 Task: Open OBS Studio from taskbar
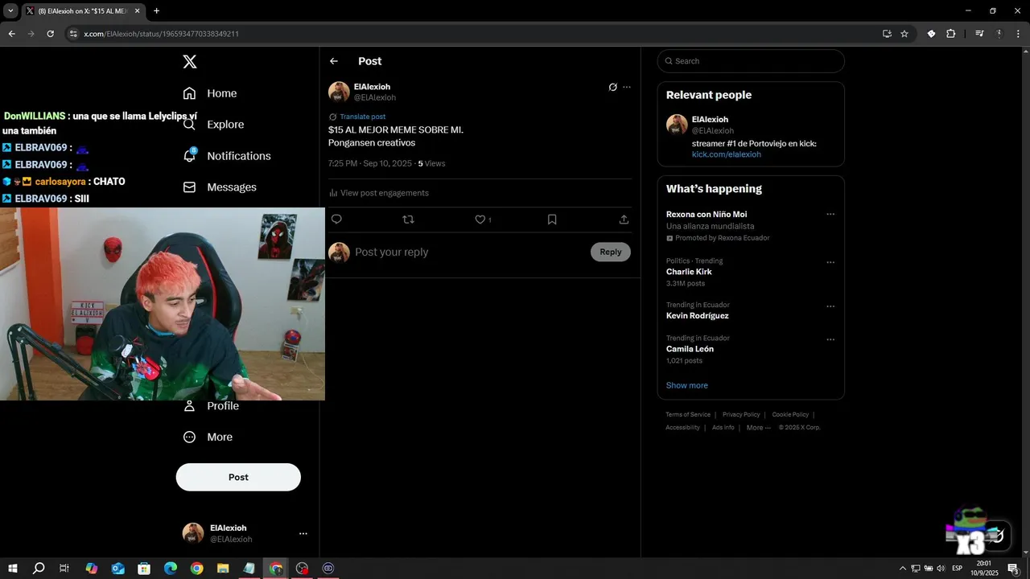(302, 569)
